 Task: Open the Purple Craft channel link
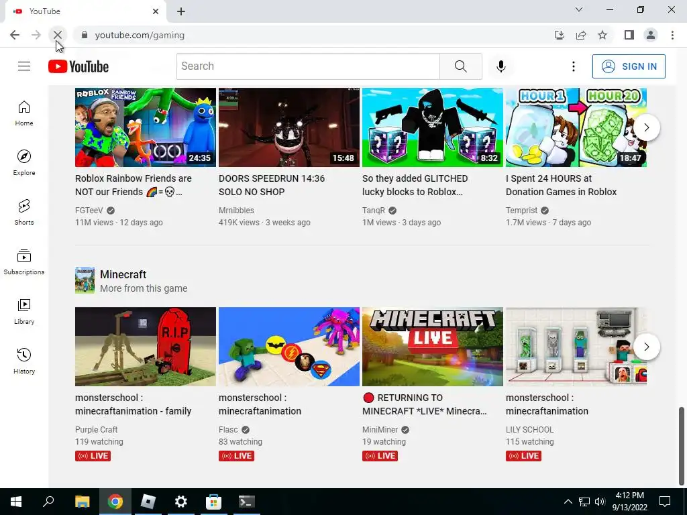(x=97, y=430)
